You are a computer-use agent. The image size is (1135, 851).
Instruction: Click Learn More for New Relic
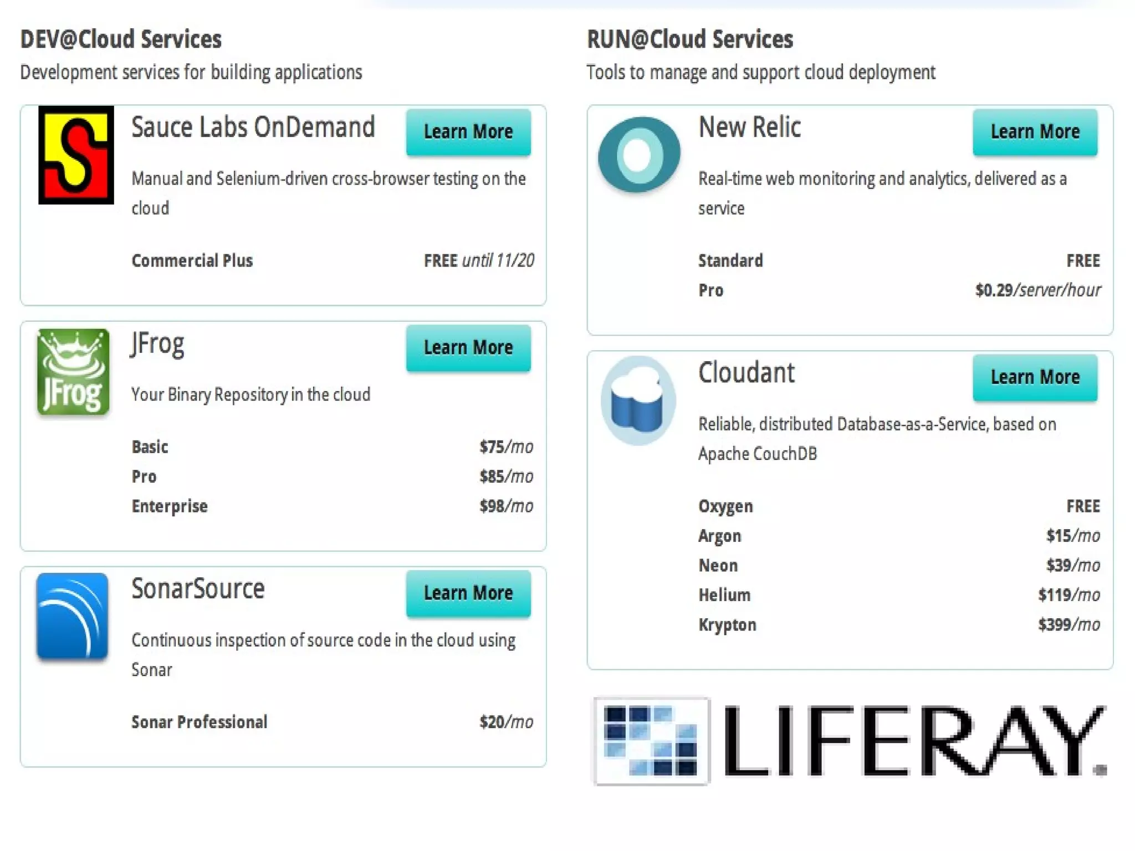[x=1035, y=132]
